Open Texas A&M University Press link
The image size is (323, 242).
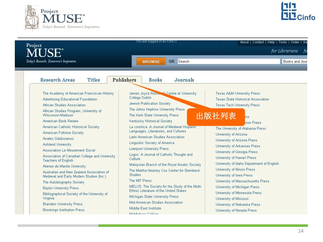(x=238, y=93)
